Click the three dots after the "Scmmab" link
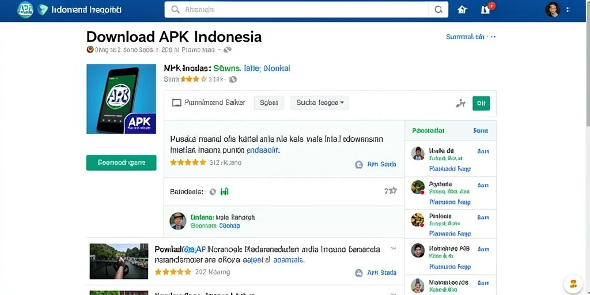Image resolution: width=590 pixels, height=295 pixels. (x=491, y=37)
